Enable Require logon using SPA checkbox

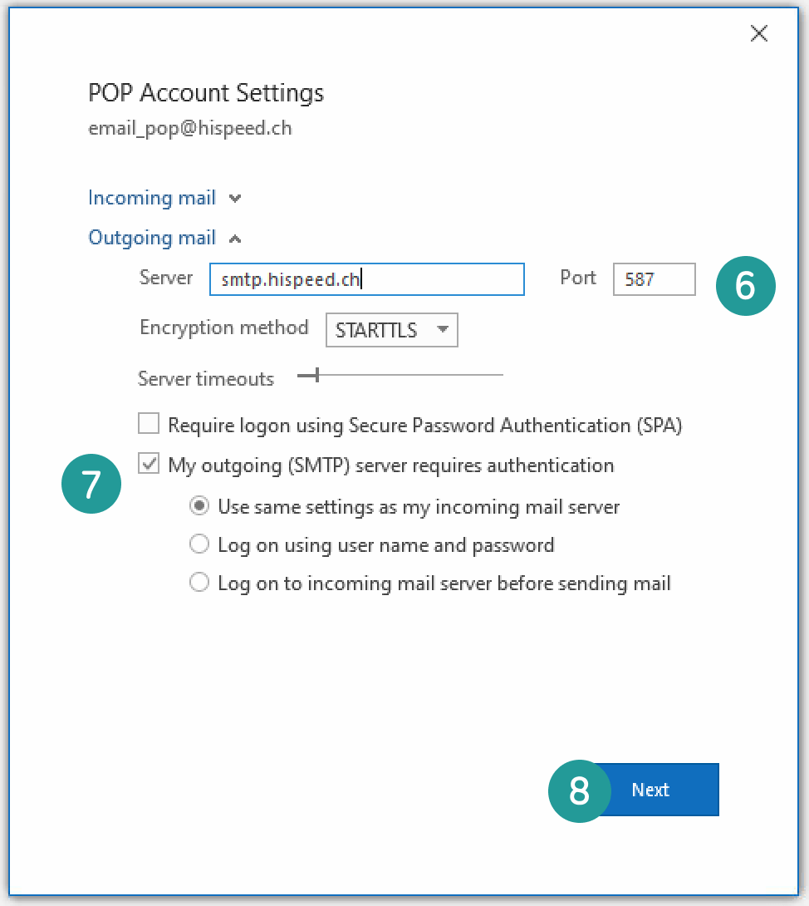point(149,423)
